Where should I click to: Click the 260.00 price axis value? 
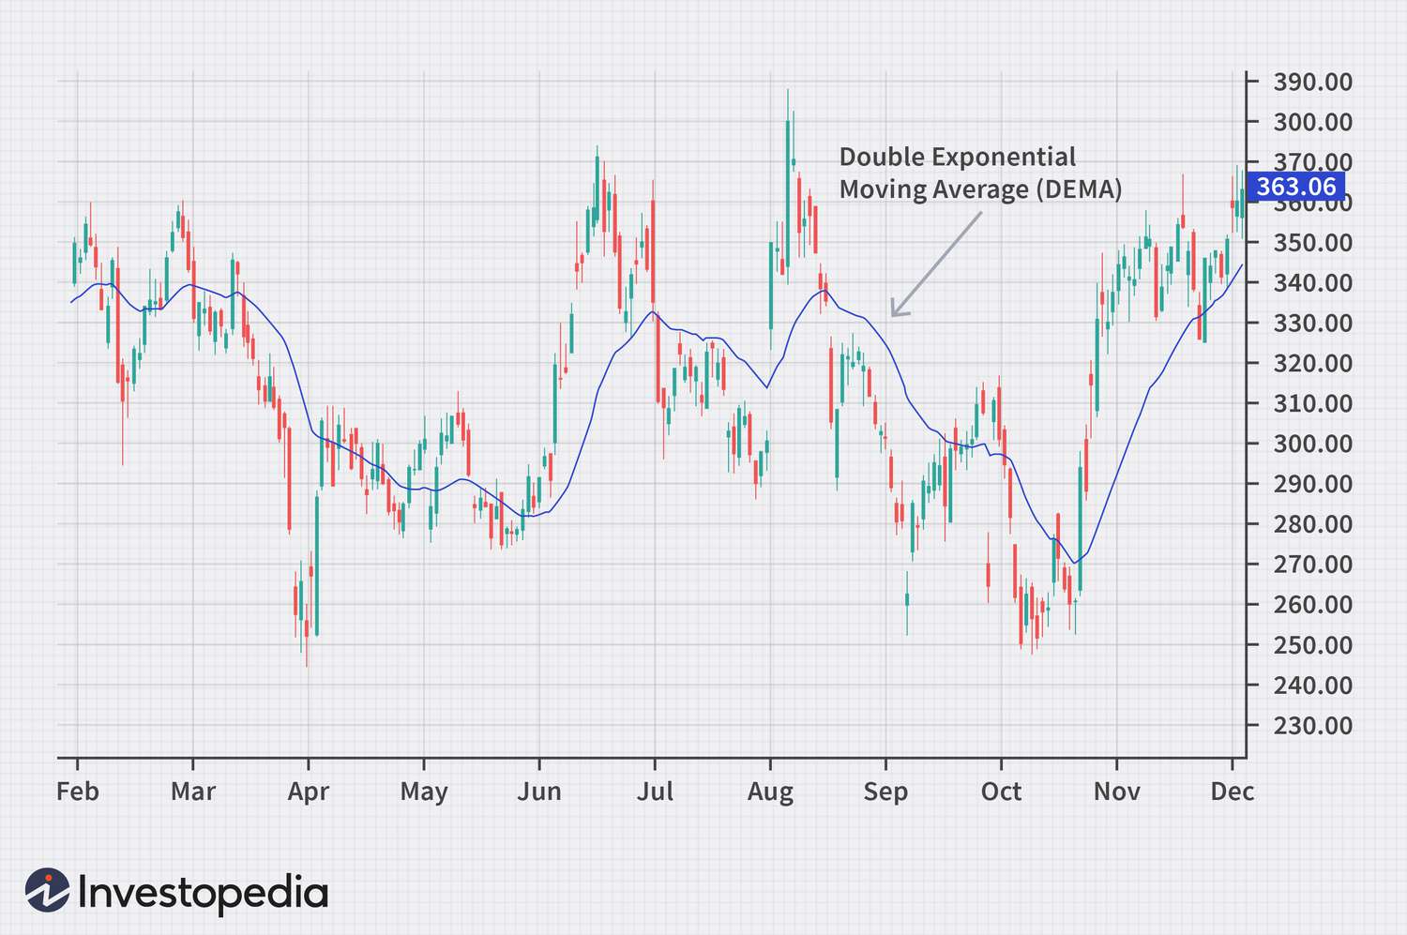[1312, 605]
